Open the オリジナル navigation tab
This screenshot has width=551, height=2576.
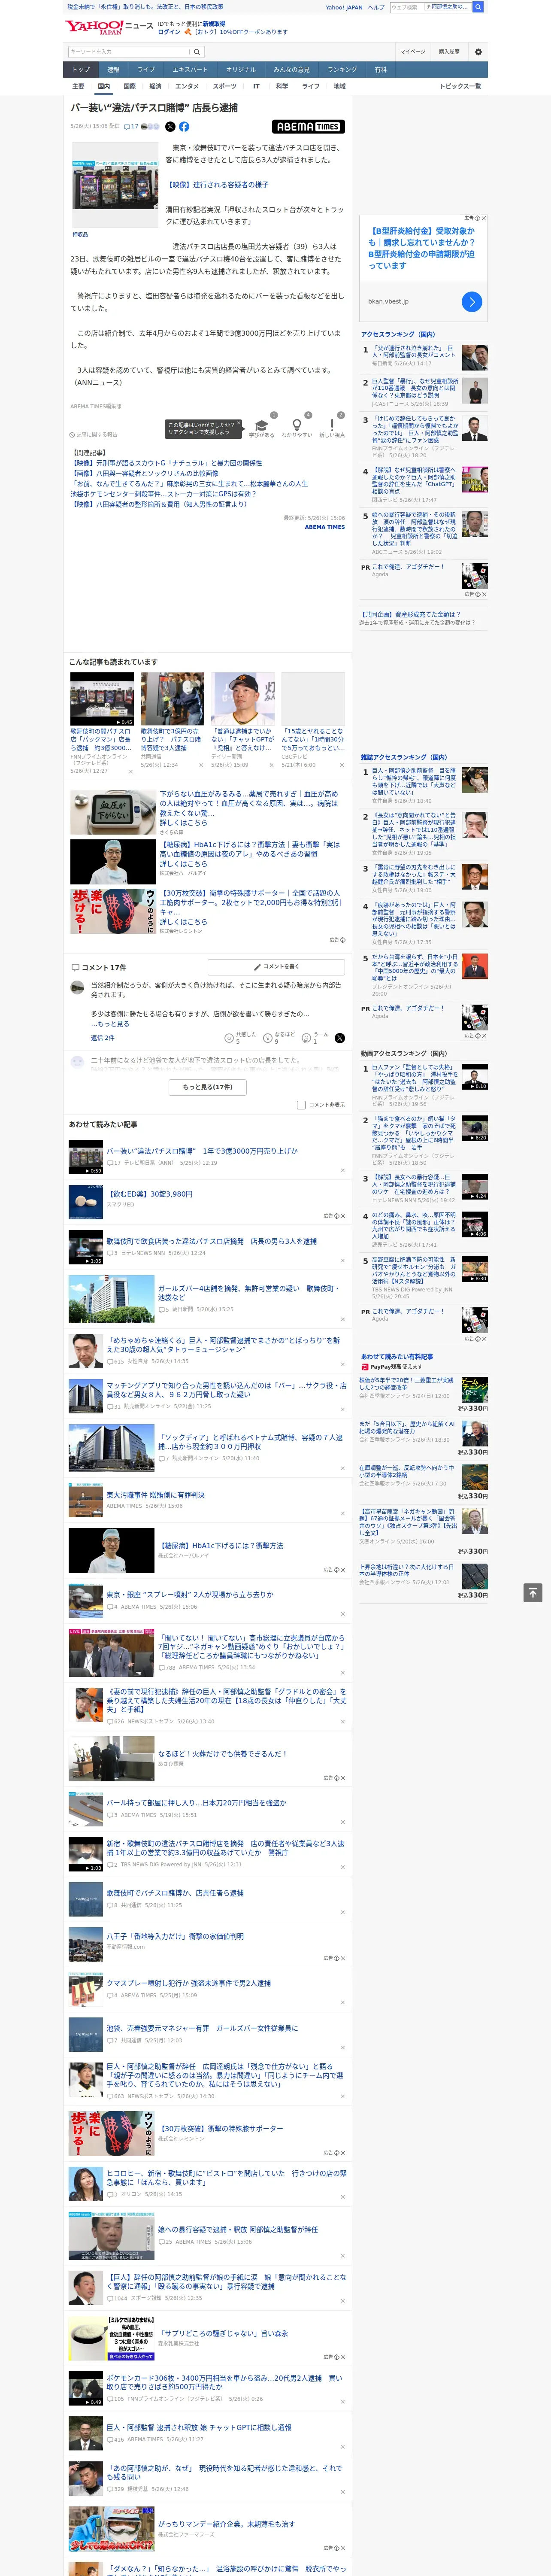(241, 70)
